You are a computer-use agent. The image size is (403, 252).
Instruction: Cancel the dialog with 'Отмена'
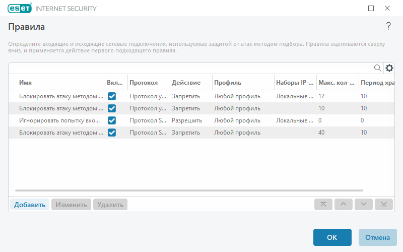click(x=377, y=237)
